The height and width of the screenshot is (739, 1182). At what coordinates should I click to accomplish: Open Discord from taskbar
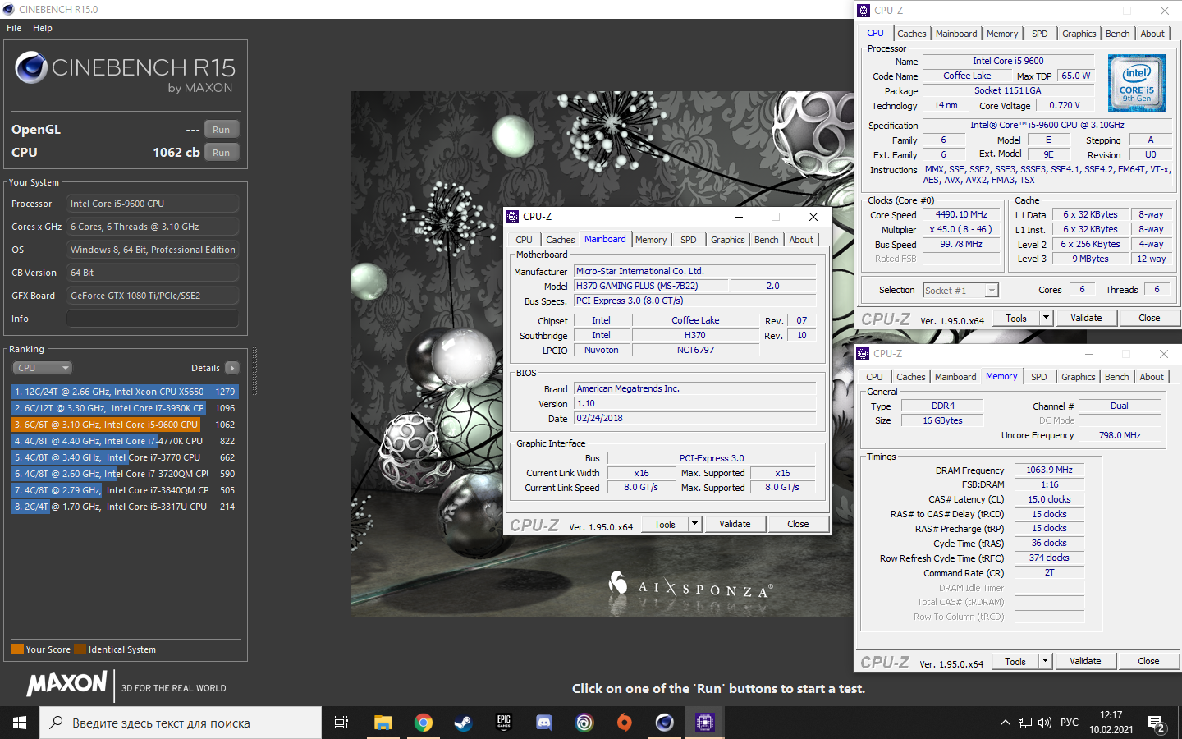tap(544, 723)
